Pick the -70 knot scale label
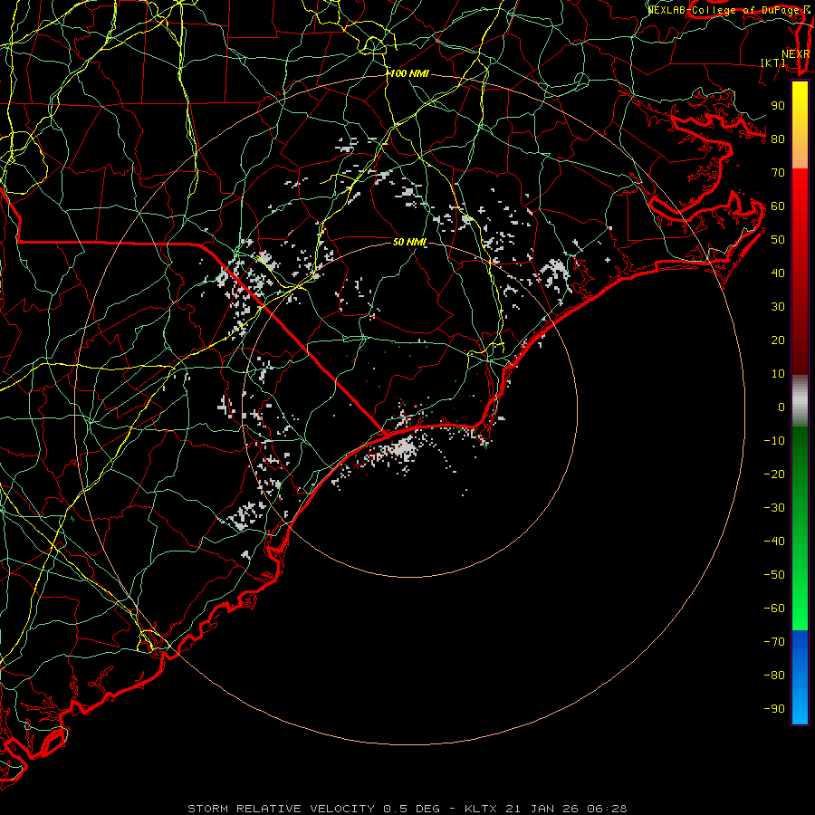This screenshot has width=815, height=815. 774,642
